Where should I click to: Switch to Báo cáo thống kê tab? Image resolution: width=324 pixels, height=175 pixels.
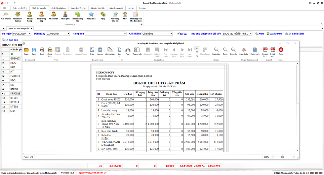pyautogui.click(x=78, y=8)
